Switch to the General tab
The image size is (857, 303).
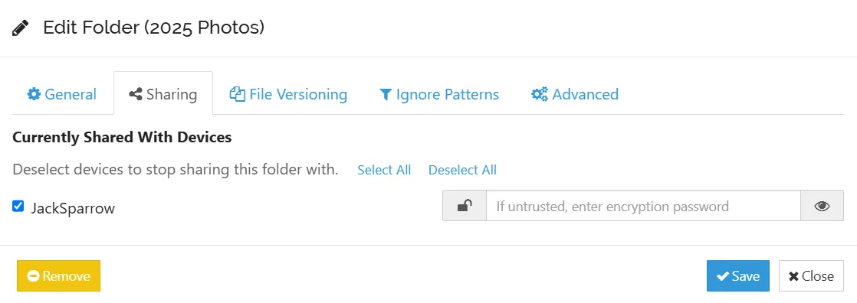point(62,94)
